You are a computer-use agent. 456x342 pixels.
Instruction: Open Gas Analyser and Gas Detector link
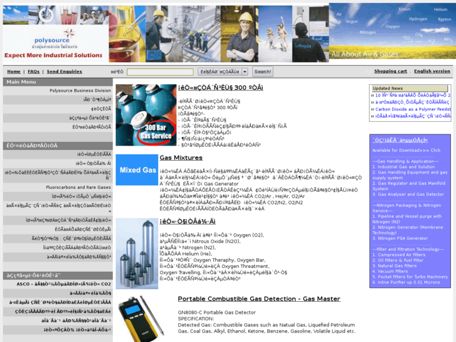point(408,195)
